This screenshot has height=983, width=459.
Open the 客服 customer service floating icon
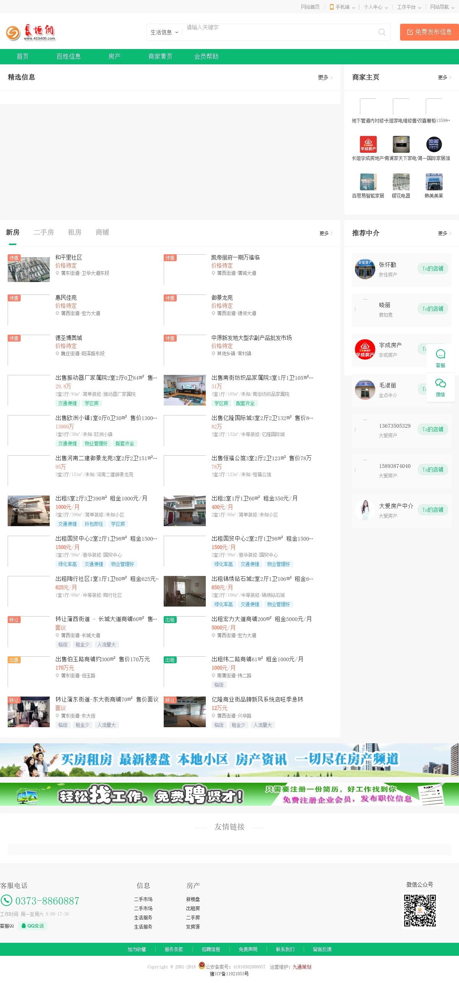440,358
